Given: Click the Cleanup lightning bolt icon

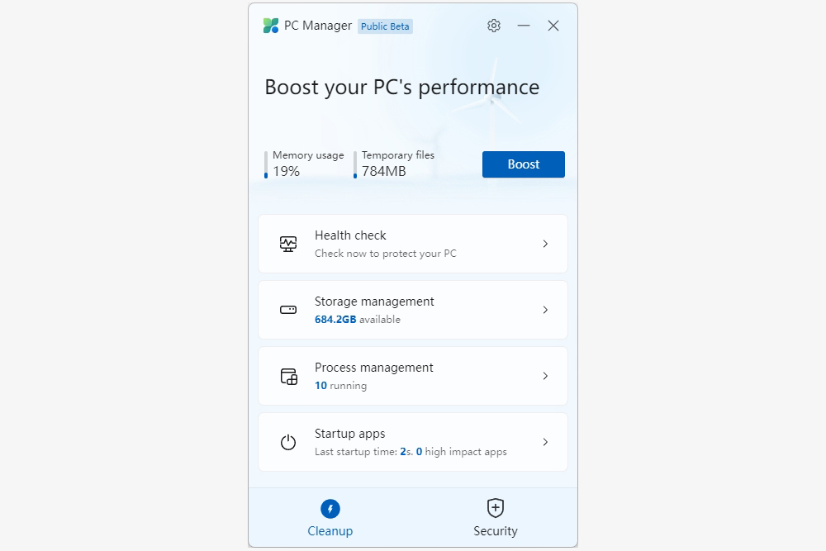Looking at the screenshot, I should [x=330, y=509].
